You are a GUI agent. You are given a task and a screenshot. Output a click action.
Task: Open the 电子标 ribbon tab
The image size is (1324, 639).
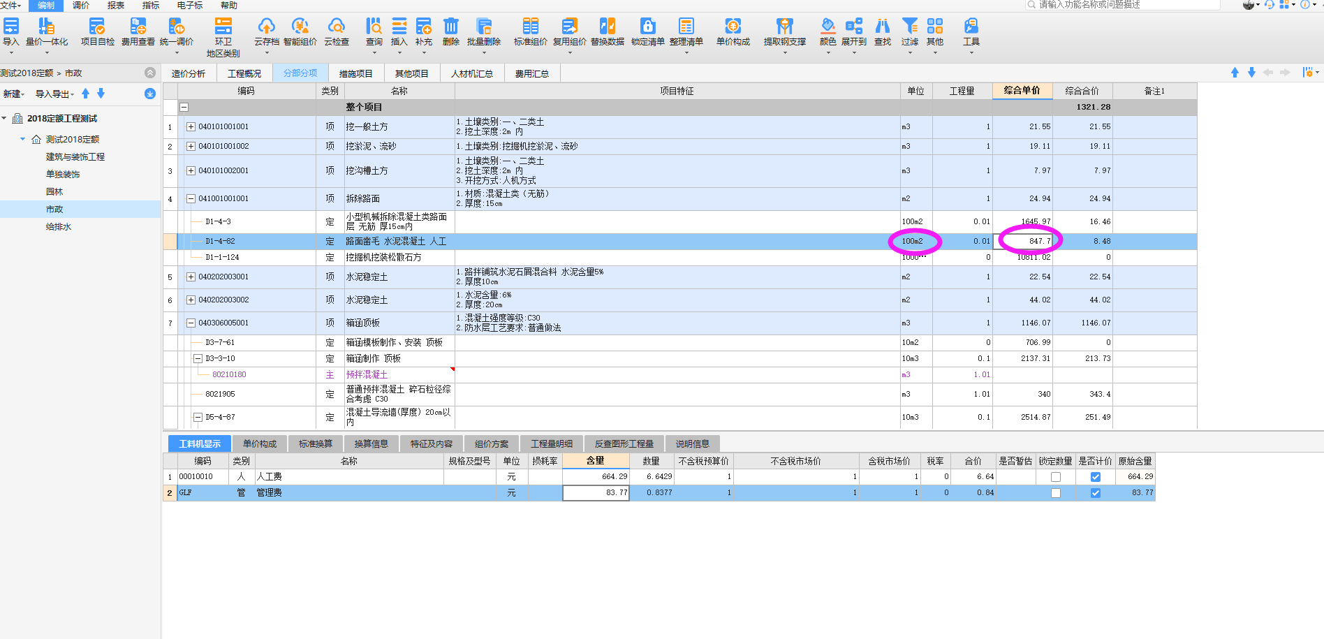click(x=189, y=6)
